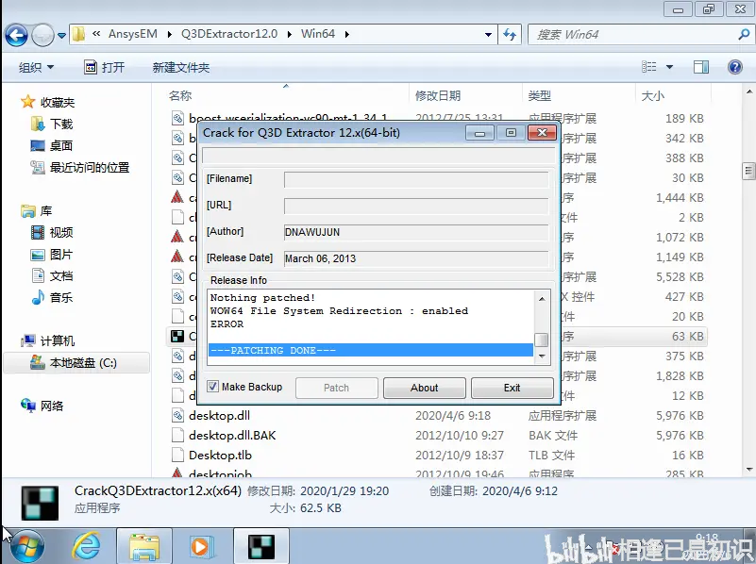756x564 pixels.
Task: Open the 下载 folder in favorites
Action: click(x=52, y=124)
